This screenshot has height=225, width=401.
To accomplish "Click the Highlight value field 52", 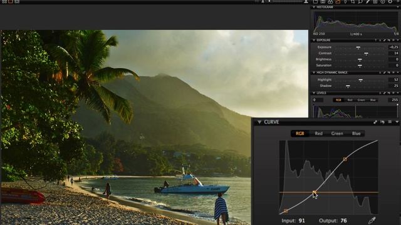I will click(x=393, y=79).
